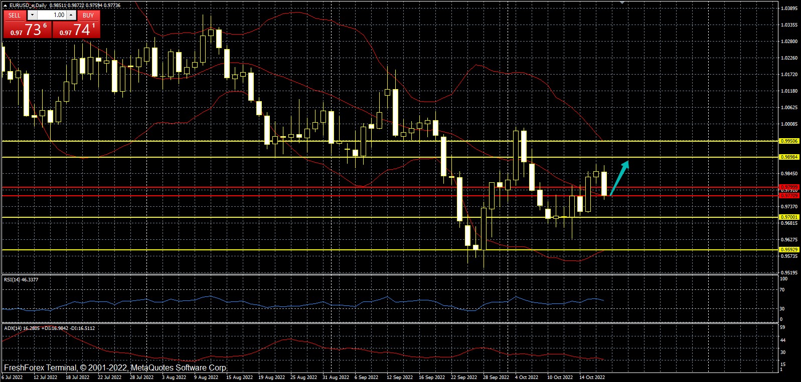The height and width of the screenshot is (382, 801).
Task: Click the RSI(14) indicator label
Action: point(21,279)
